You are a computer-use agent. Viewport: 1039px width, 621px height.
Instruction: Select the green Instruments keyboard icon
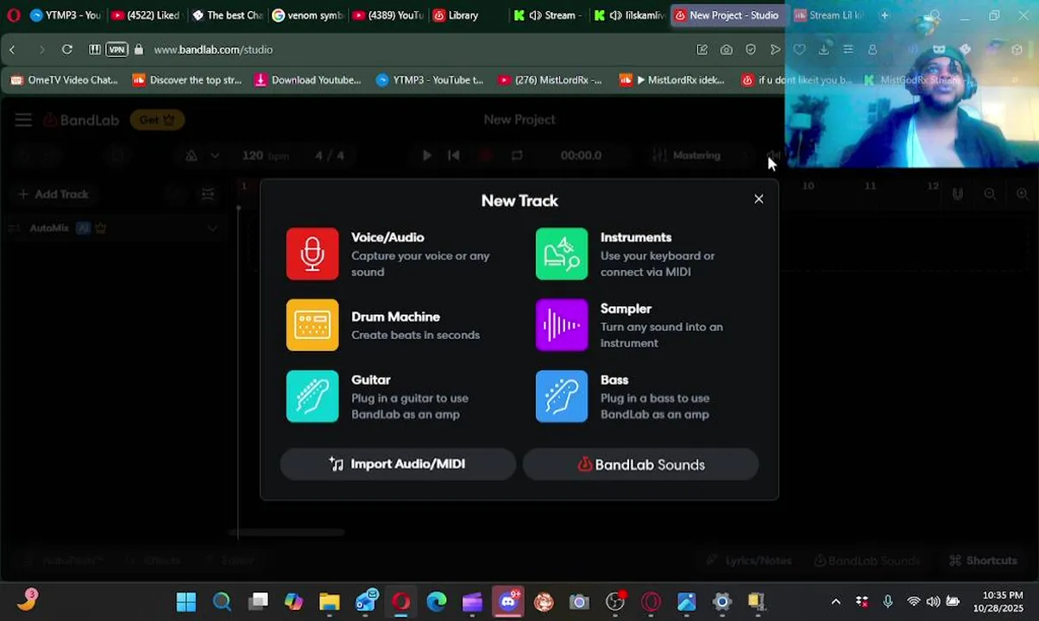pyautogui.click(x=562, y=254)
